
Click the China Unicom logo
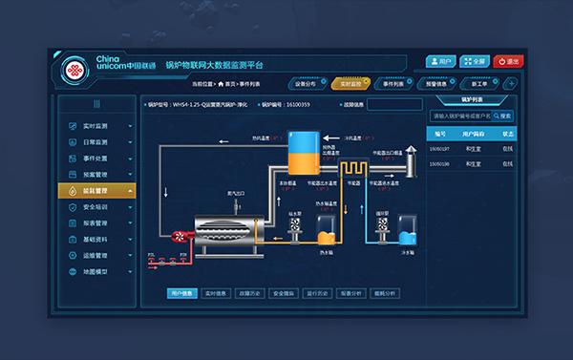74,71
